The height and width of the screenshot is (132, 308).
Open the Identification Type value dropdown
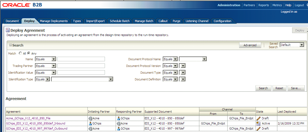click(82, 79)
